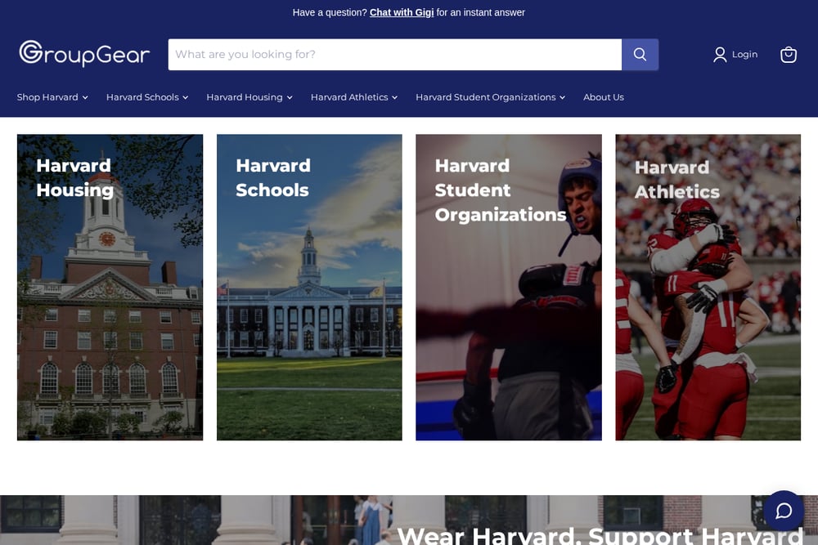Image resolution: width=818 pixels, height=545 pixels.
Task: Open the Harvard Housing image card
Action: (x=110, y=287)
